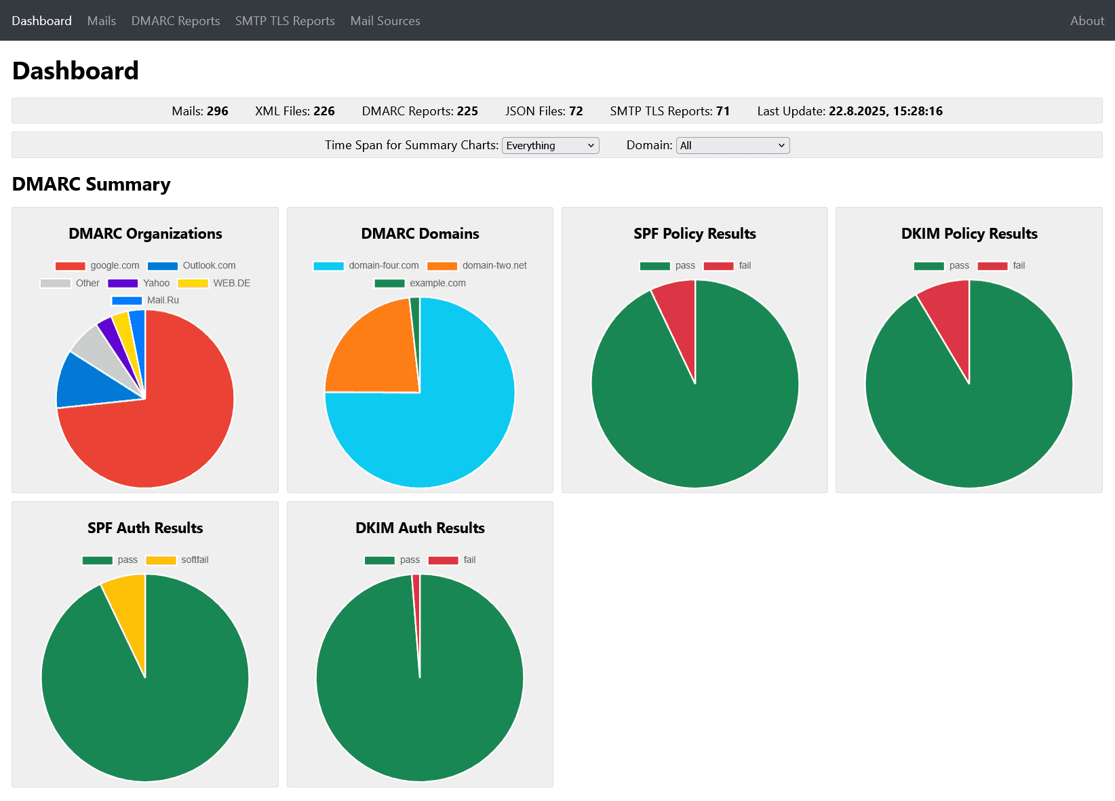Viewport: 1115px width, 801px height.
Task: Go to DMARC Reports page
Action: tap(175, 21)
